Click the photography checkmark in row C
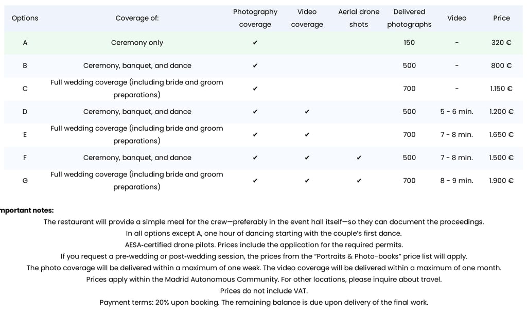The width and height of the screenshot is (527, 314). [255, 89]
